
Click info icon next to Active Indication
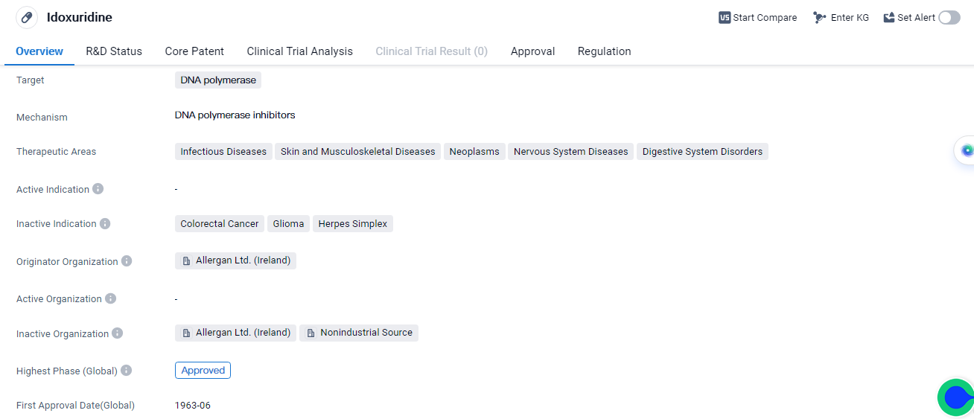coord(98,189)
